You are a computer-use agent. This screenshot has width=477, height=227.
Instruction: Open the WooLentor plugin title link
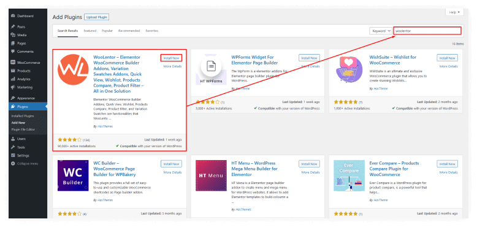[118, 74]
